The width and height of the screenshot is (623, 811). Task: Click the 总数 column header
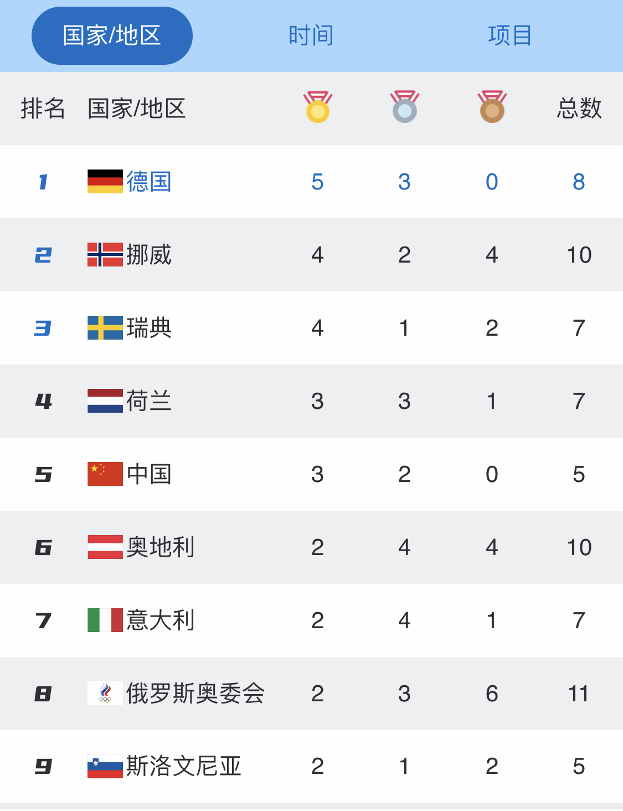[579, 109]
